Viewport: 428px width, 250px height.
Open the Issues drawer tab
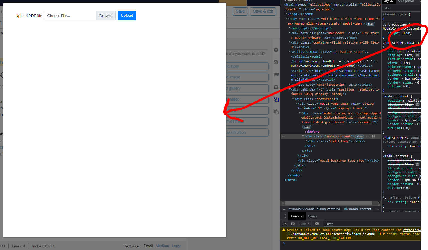pyautogui.click(x=313, y=216)
